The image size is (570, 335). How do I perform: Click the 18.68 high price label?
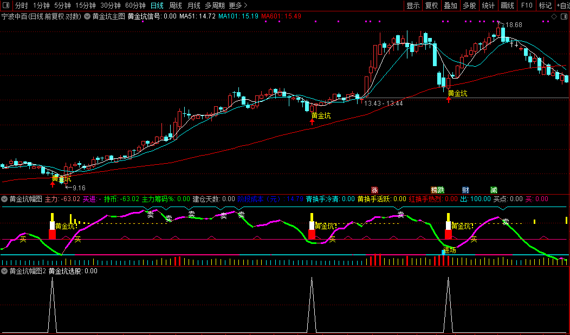[x=514, y=25]
